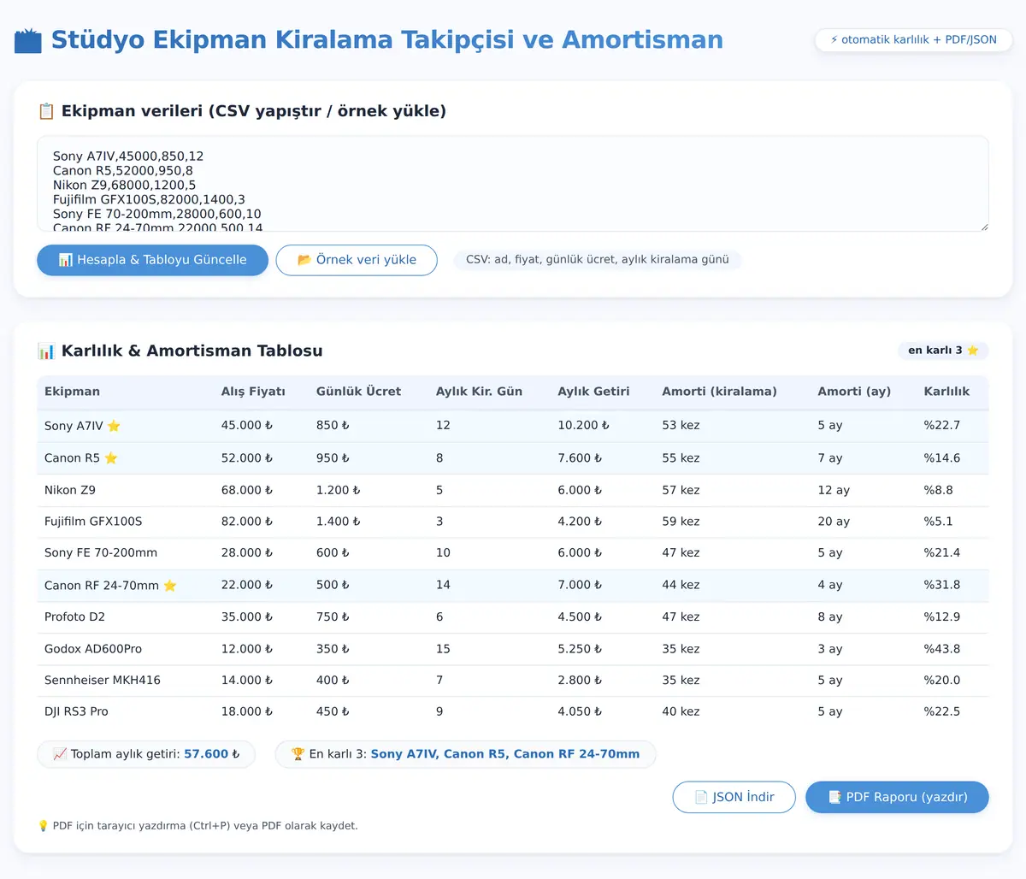Select the Sony FE 70-200mm row name
This screenshot has width=1026, height=879.
point(101,553)
